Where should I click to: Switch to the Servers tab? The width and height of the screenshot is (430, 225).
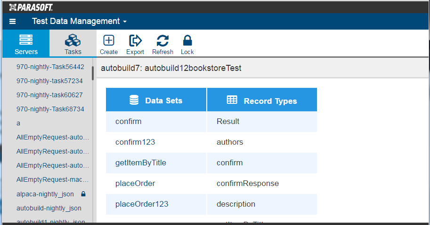click(26, 43)
